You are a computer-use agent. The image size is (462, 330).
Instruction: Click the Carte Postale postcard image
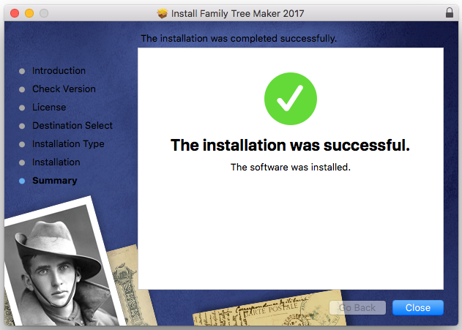[x=269, y=309]
